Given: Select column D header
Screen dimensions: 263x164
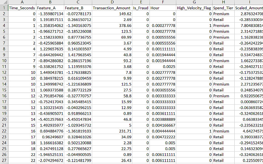Looking at the screenshot, I should click(x=112, y=2).
